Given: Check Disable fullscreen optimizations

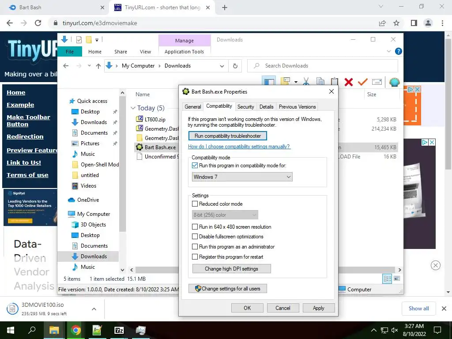Looking at the screenshot, I should (195, 237).
